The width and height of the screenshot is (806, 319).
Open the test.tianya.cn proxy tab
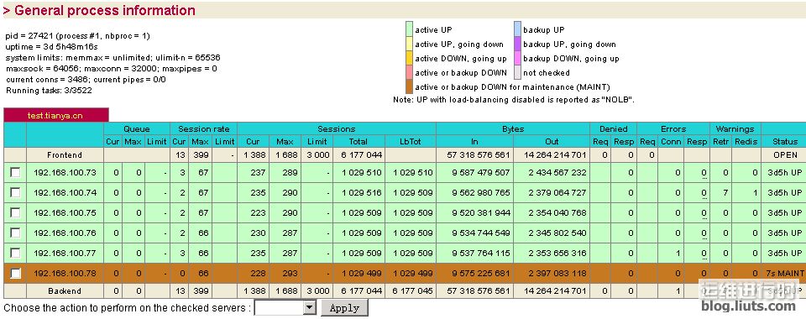[x=55, y=116]
